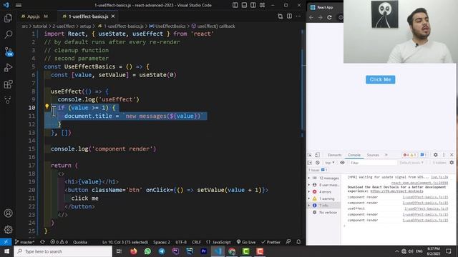The image size is (458, 257).
Task: Open the Extensions view
Action: (8, 84)
